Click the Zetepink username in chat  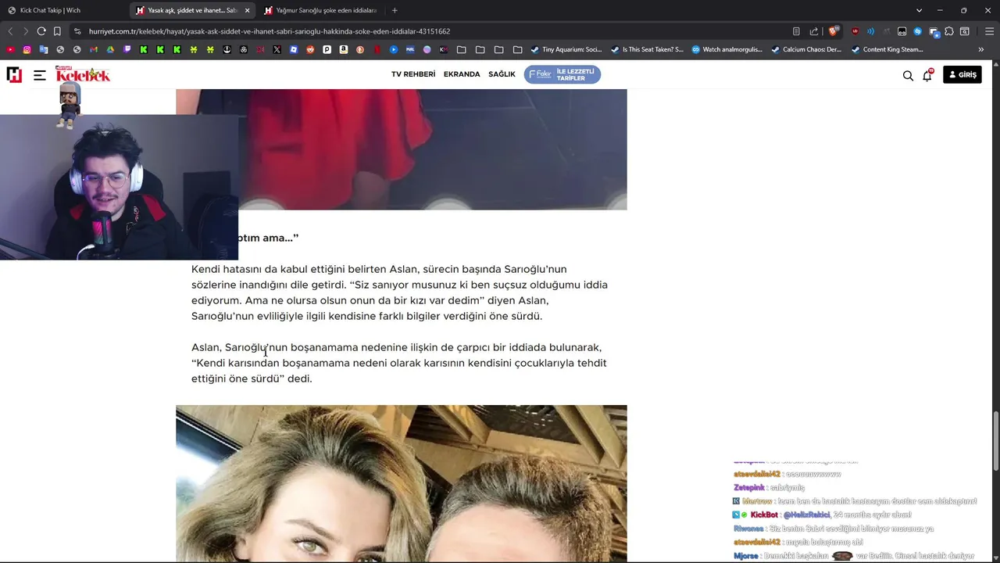tap(749, 487)
